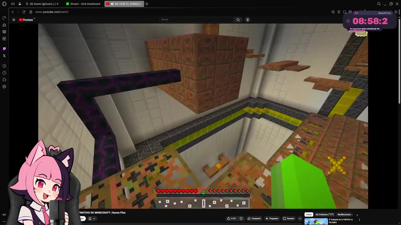Open options for 8 Tryhards video
The image size is (401, 225).
tap(359, 220)
